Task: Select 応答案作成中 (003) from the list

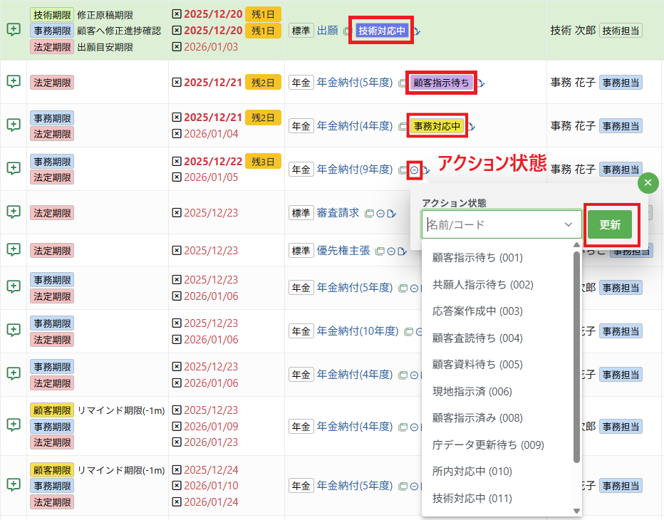Action: click(477, 311)
